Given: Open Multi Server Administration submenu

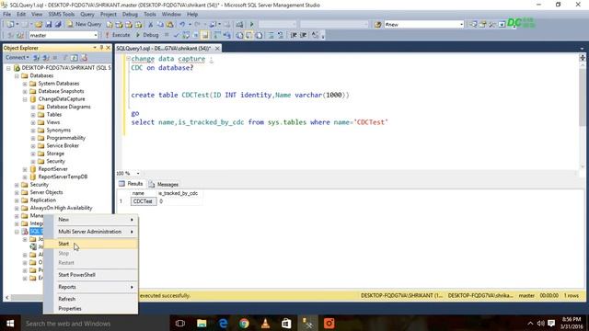Looking at the screenshot, I should [91, 232].
